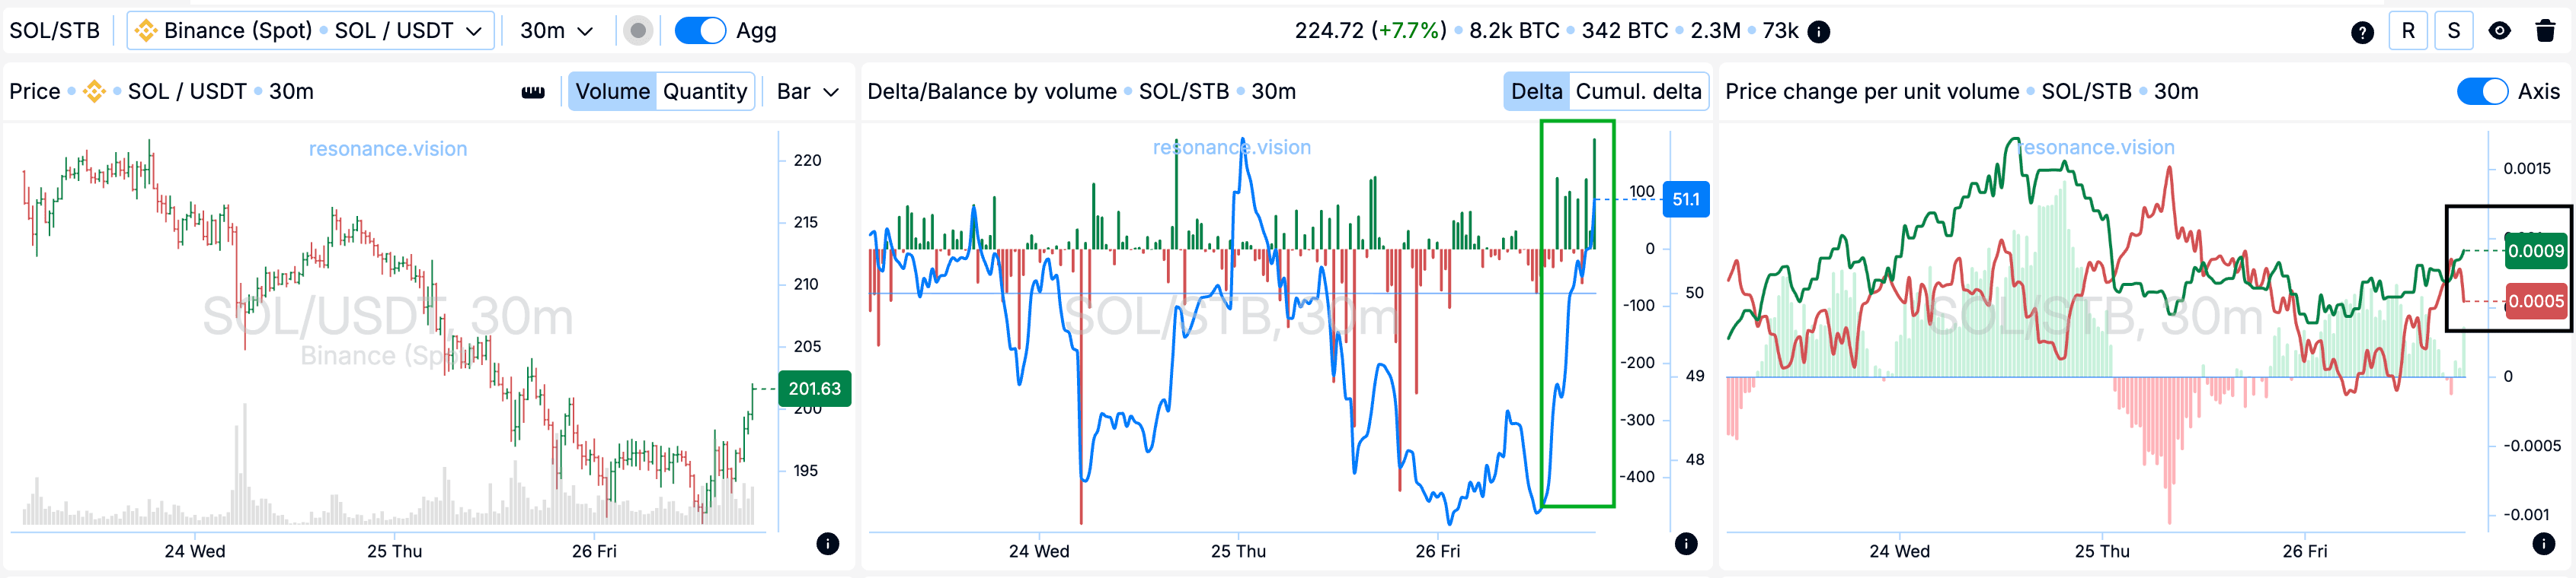
Task: Open the Bar chart type dropdown
Action: (807, 92)
